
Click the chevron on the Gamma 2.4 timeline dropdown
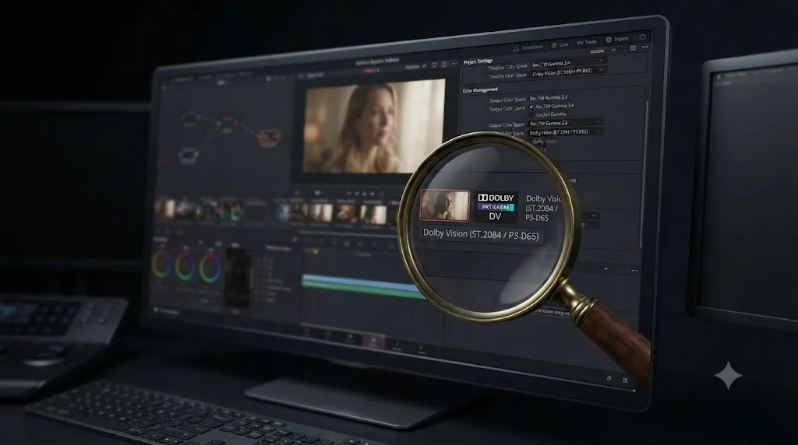point(601,60)
